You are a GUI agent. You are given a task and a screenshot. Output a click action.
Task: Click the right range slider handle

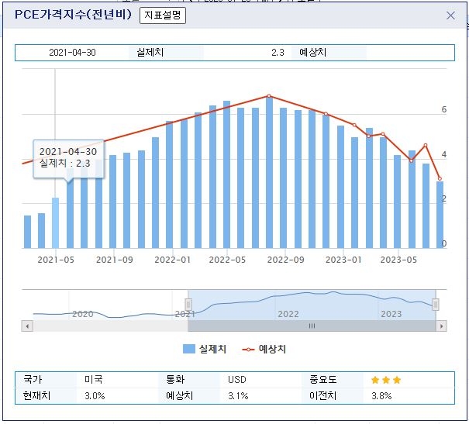tap(436, 305)
